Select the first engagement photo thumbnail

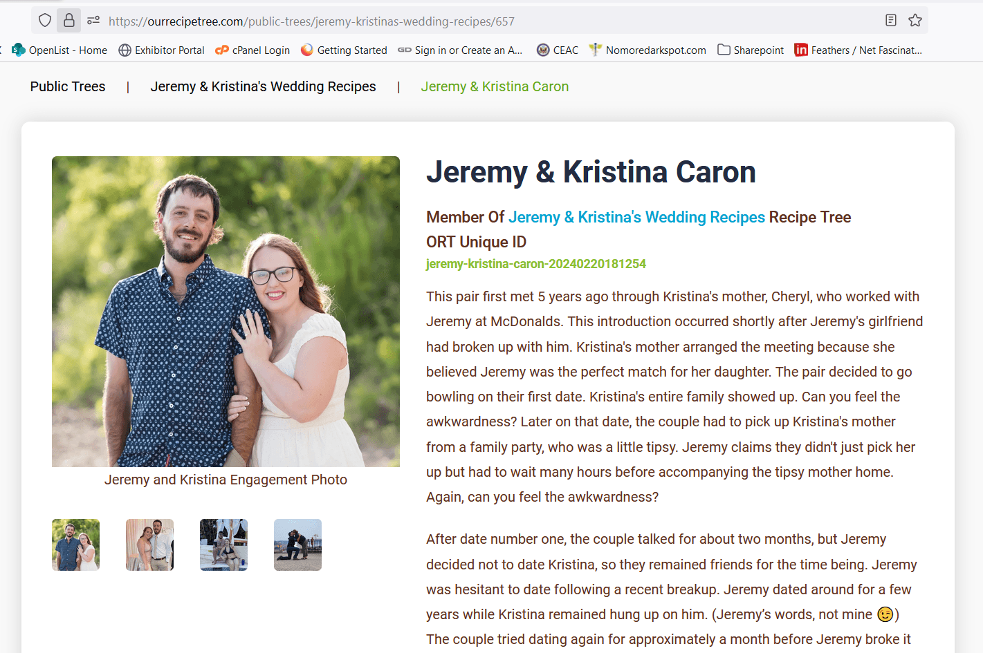click(76, 545)
